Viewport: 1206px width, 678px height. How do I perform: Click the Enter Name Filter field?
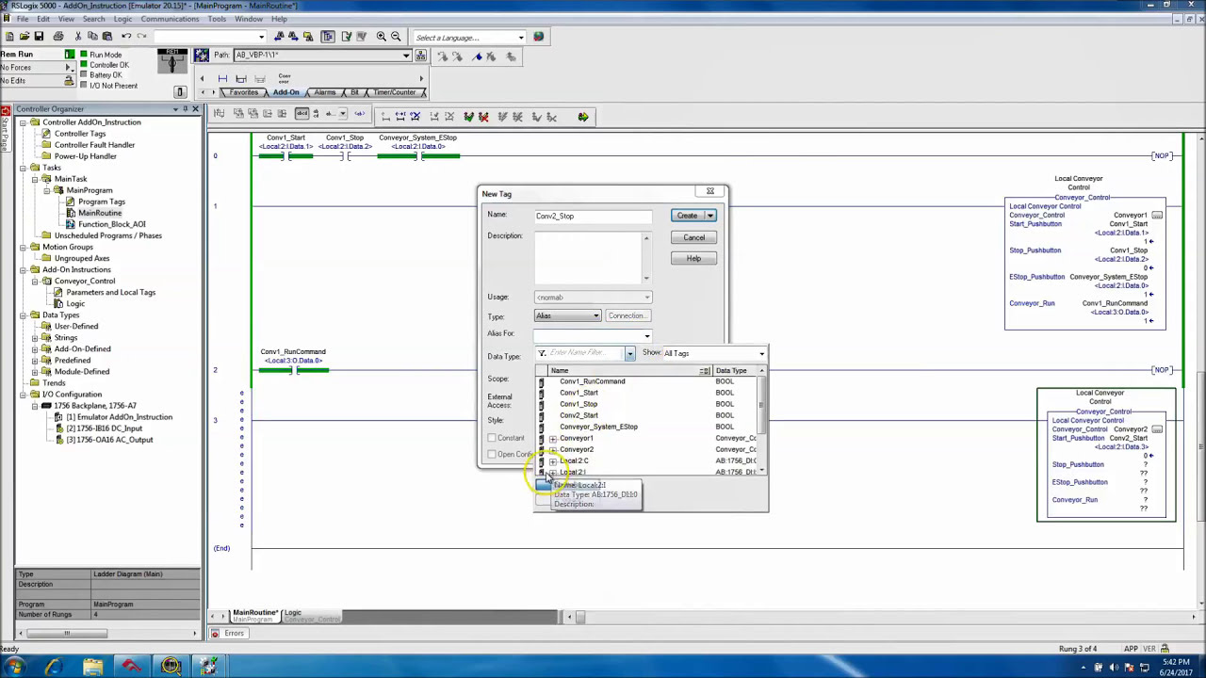(586, 353)
